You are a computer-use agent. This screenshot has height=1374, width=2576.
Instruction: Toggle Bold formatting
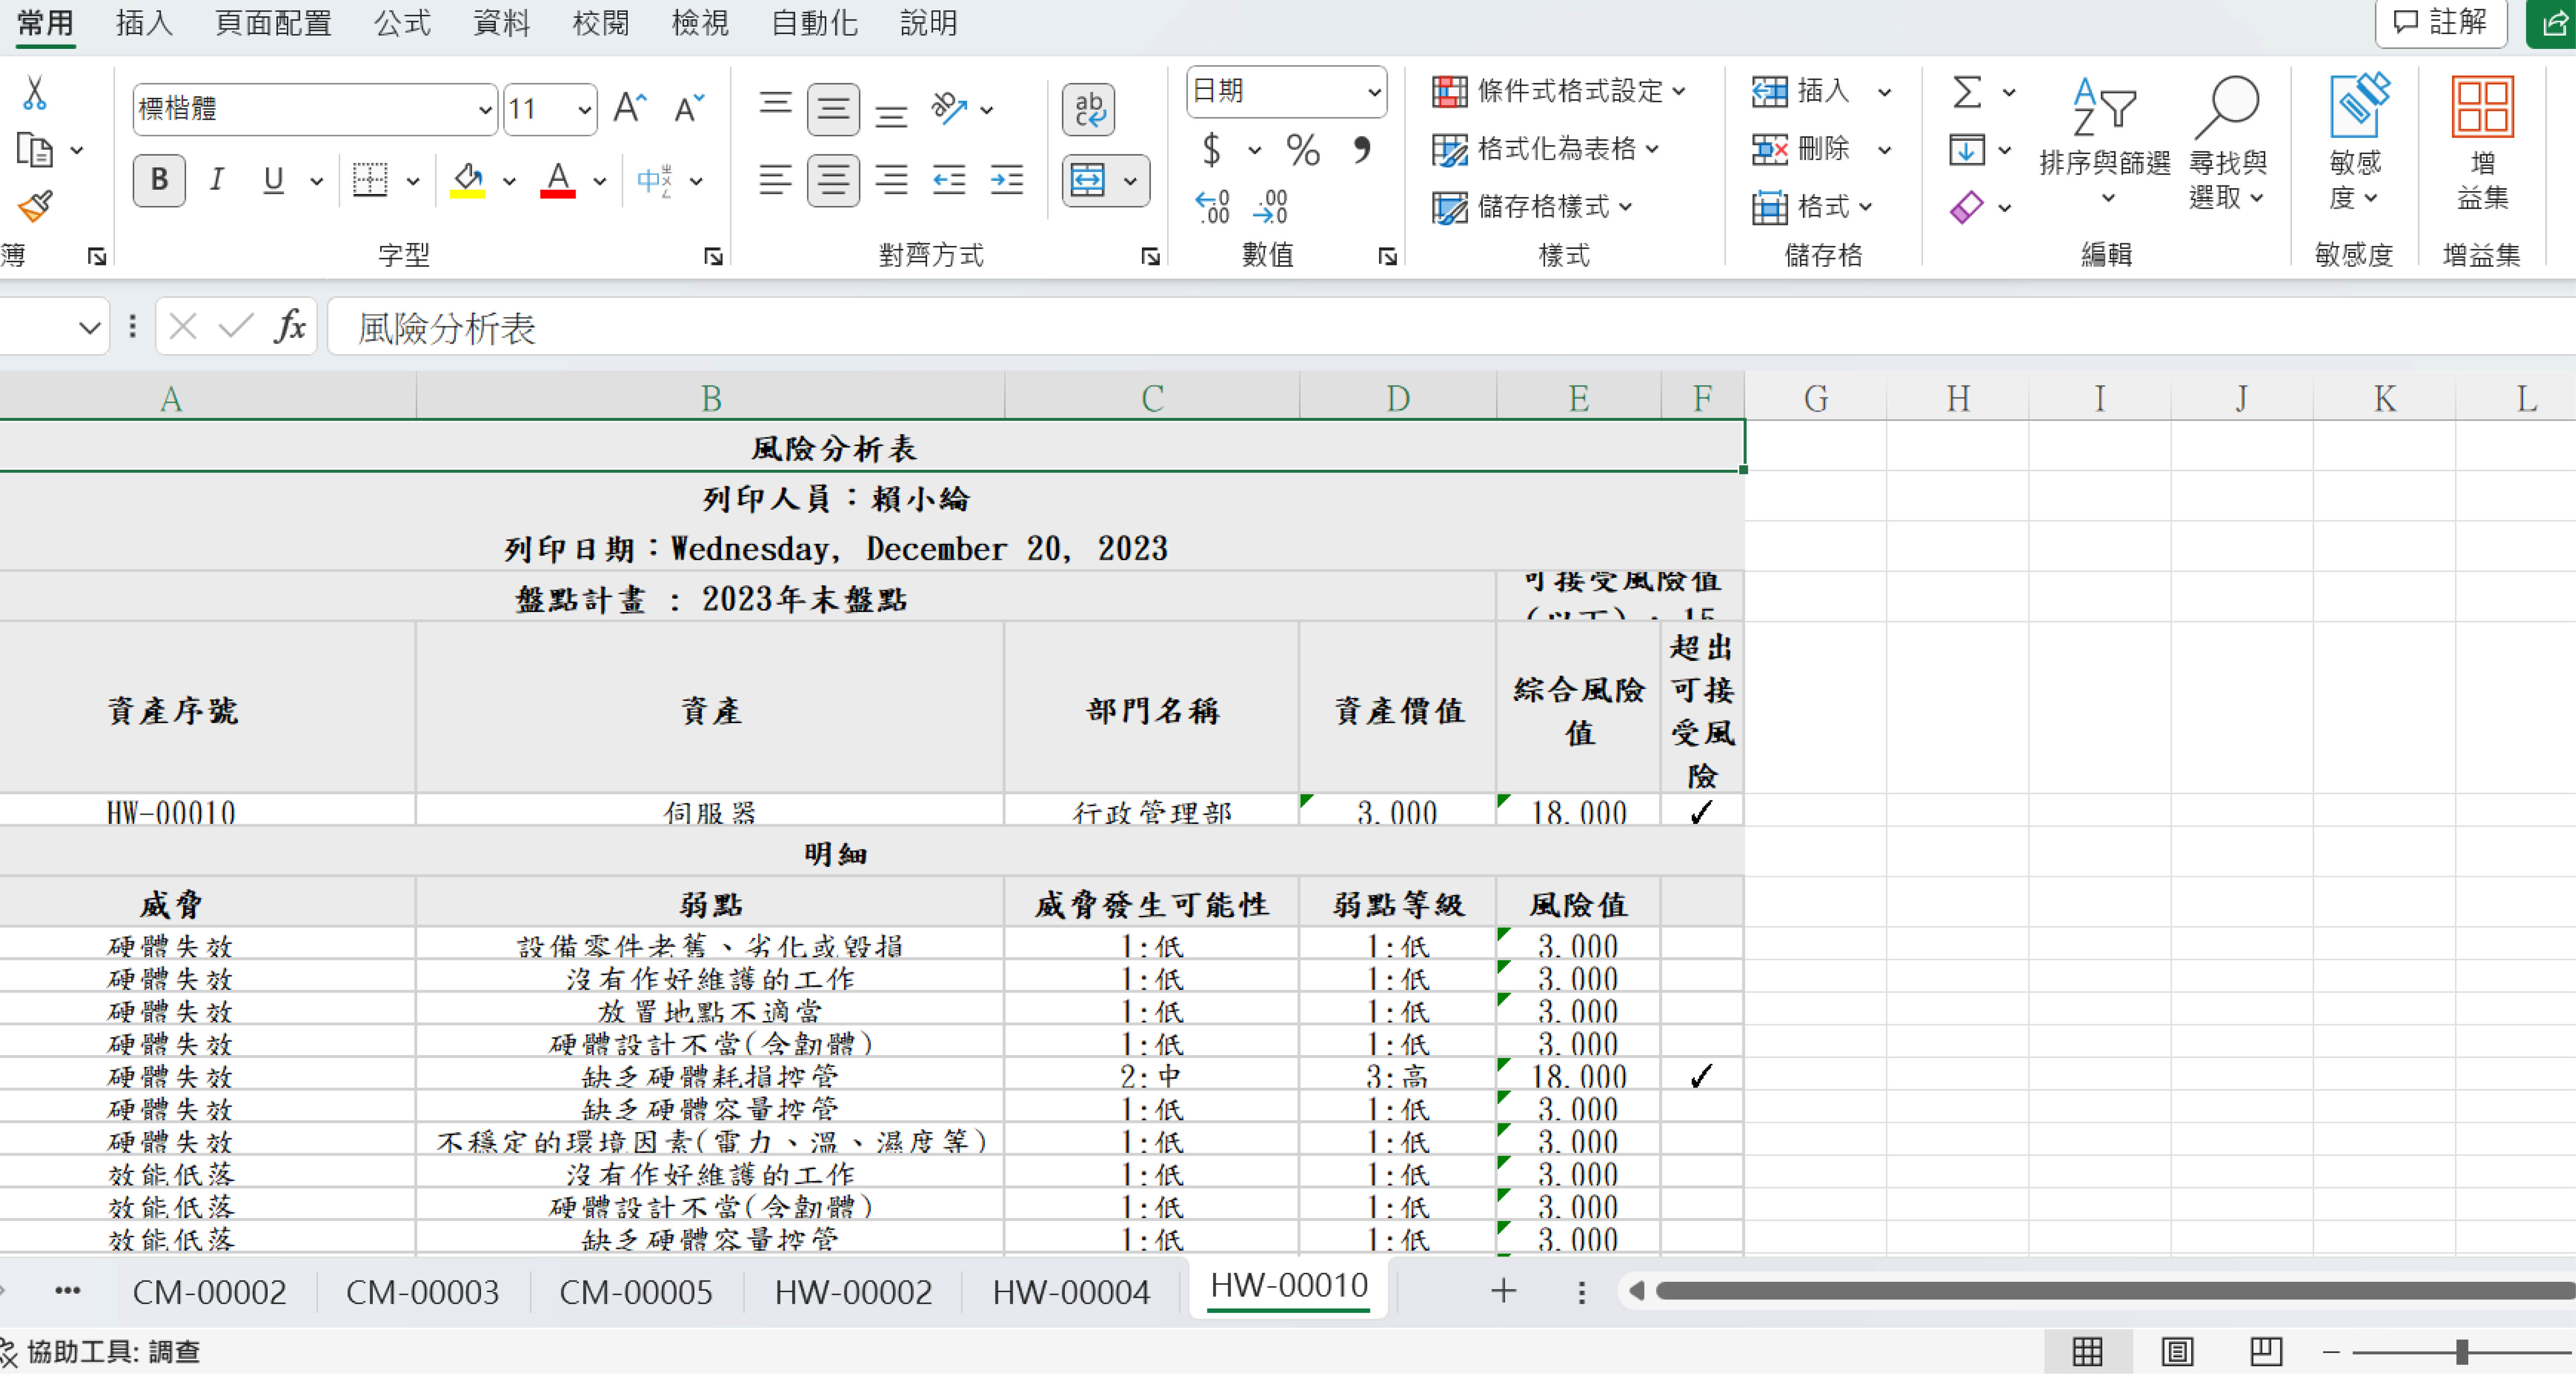(x=159, y=180)
